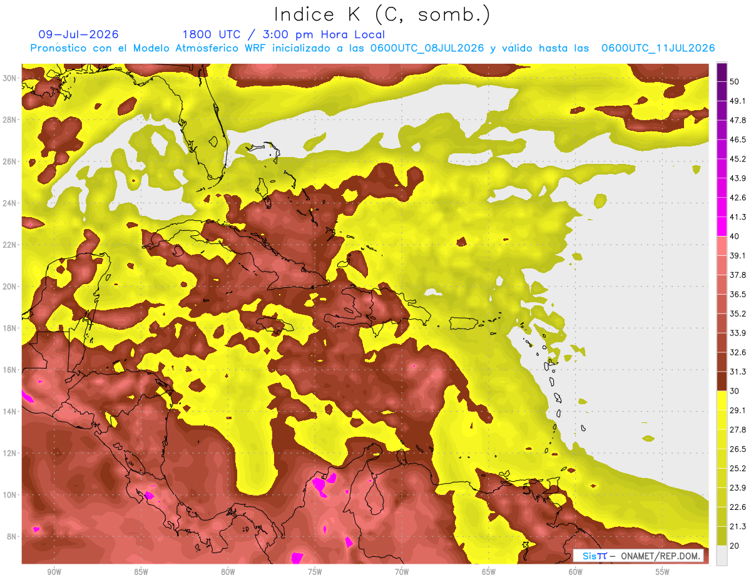This screenshot has width=751, height=580.
Task: Click the legend value '35.2'
Action: tap(737, 313)
